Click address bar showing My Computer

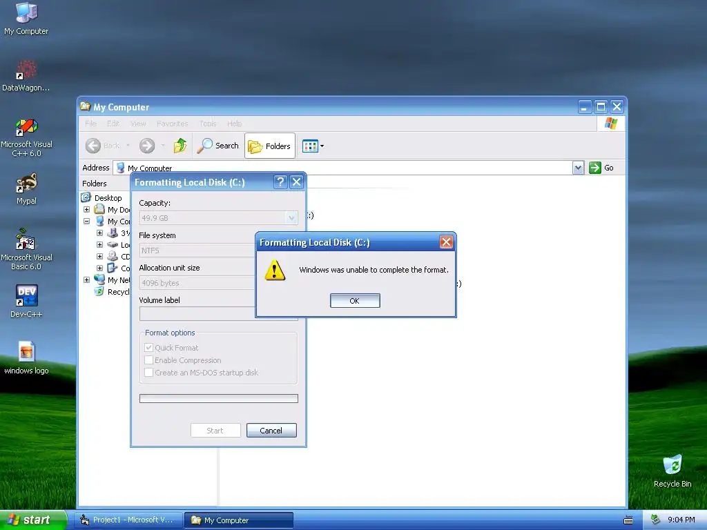(342, 168)
